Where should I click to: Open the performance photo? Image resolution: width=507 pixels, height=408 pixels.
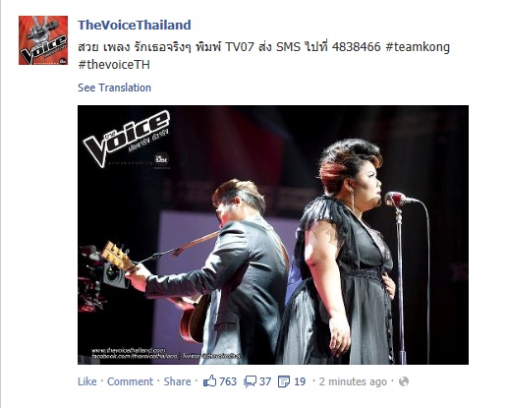point(273,235)
